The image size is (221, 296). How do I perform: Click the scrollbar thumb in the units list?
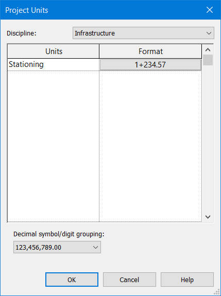click(208, 60)
